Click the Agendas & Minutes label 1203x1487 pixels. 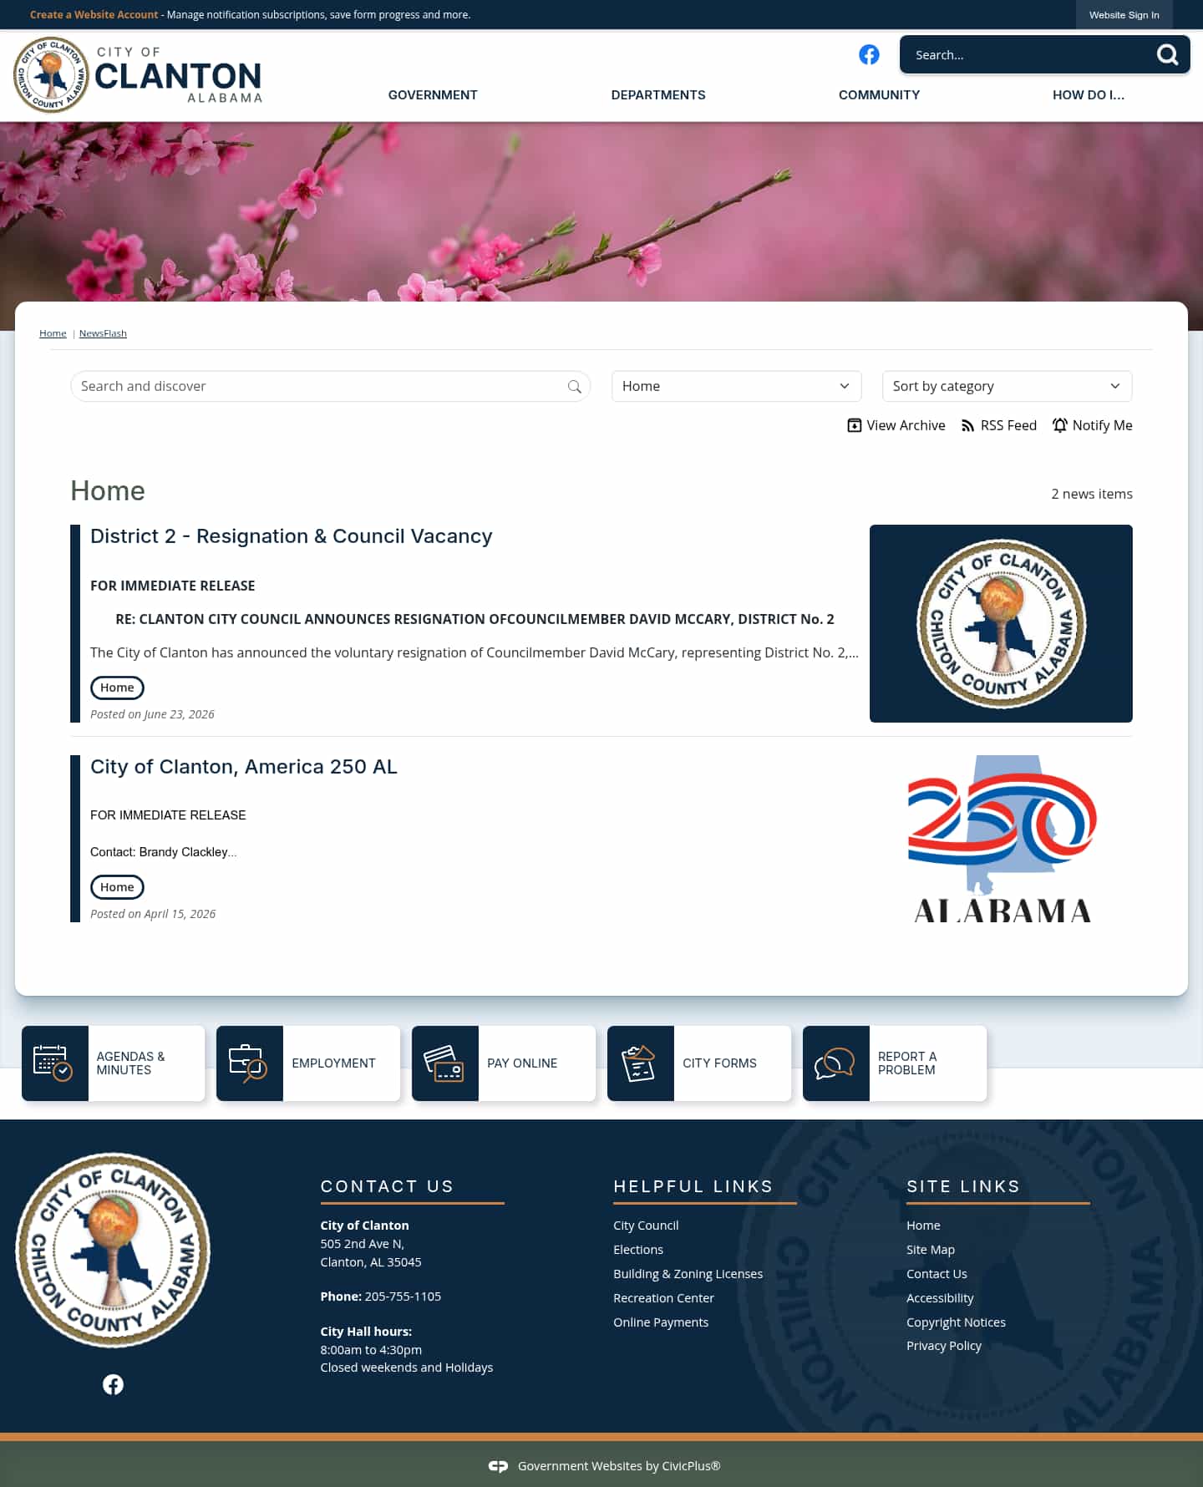point(130,1063)
